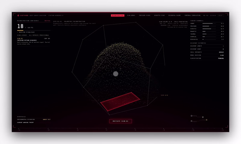This screenshot has width=241, height=144.
Task: Click the yellow rightmost node in mini graph
Action: (x=207, y=120)
